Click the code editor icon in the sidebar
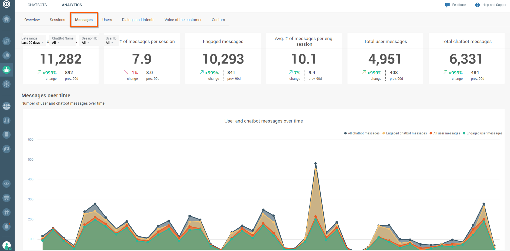The height and width of the screenshot is (251, 510). [x=7, y=184]
